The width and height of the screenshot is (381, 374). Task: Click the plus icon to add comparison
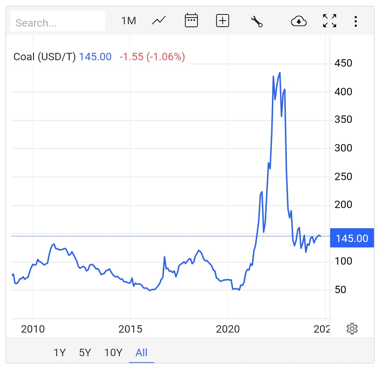tap(222, 21)
